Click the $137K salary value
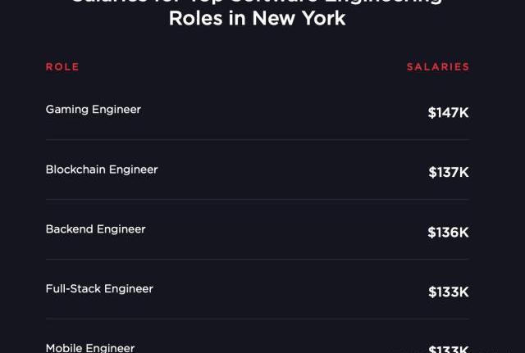Screen dimensions: 525x353 (x=449, y=173)
